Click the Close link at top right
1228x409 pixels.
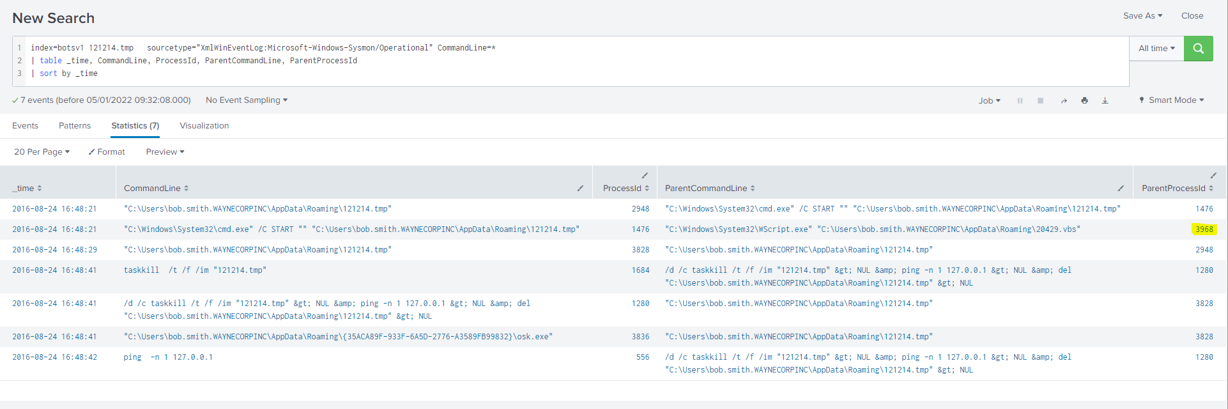pos(1192,16)
